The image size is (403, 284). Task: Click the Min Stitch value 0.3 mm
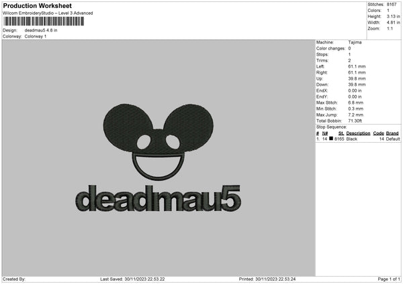356,109
